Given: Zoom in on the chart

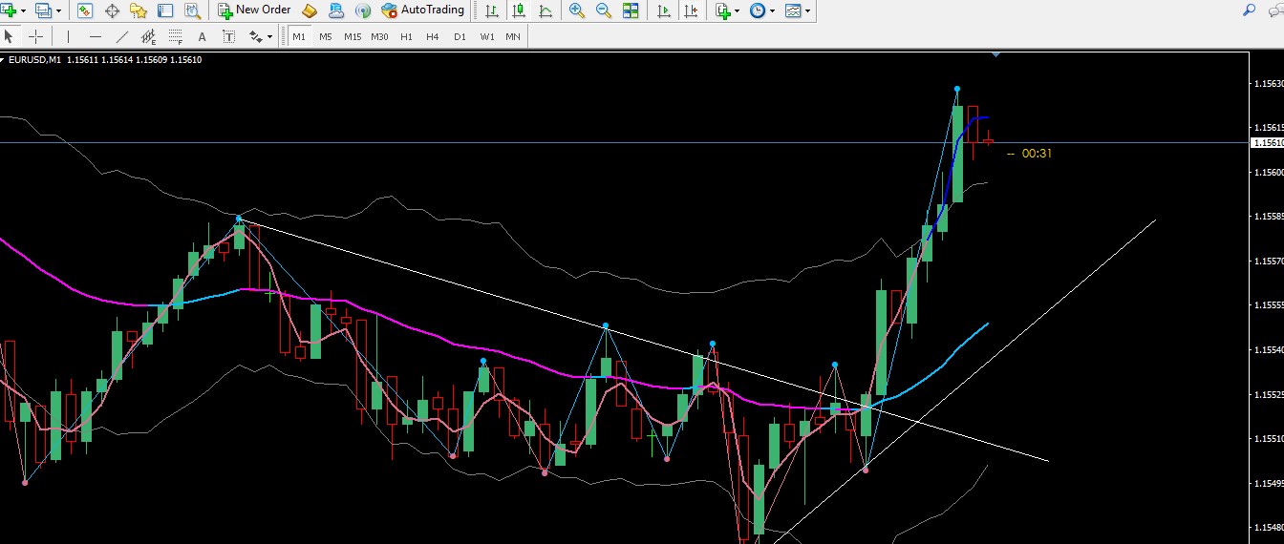Looking at the screenshot, I should [x=576, y=10].
